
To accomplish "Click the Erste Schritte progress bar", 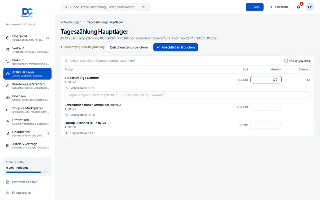I will click(27, 172).
